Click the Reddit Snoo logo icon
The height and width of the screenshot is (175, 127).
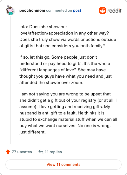[x=103, y=10]
